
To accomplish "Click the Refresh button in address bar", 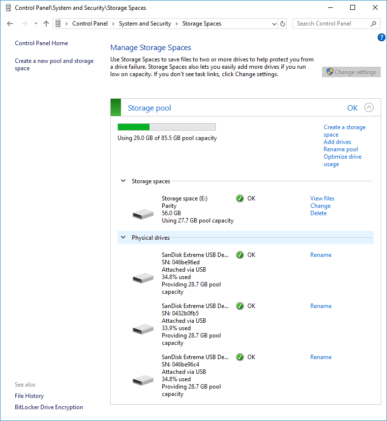I will tap(283, 24).
